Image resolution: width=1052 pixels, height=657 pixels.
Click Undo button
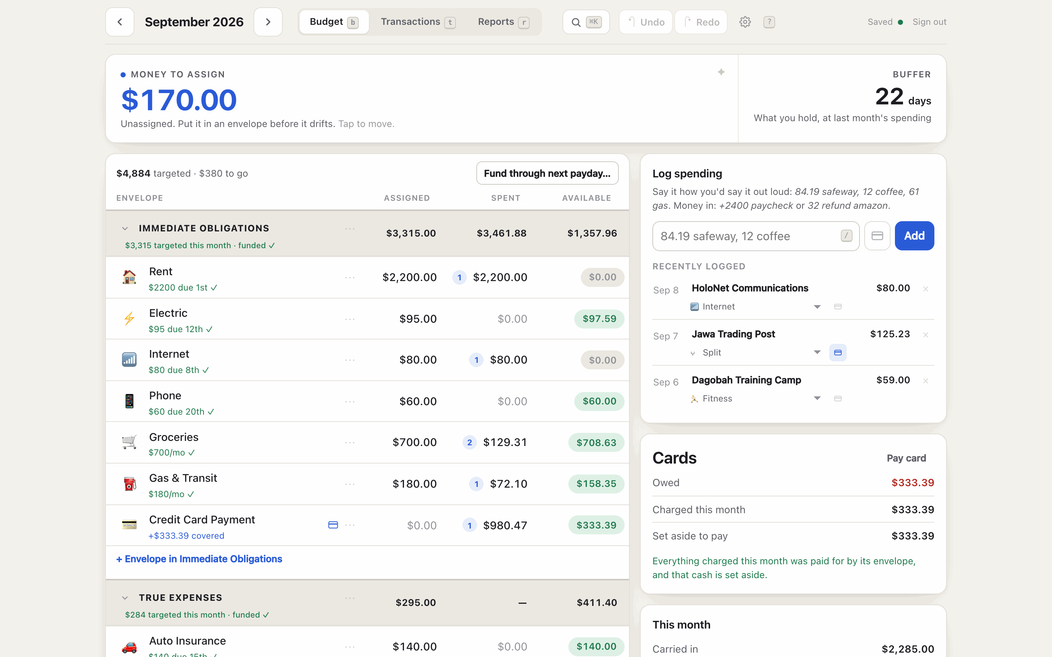[645, 22]
